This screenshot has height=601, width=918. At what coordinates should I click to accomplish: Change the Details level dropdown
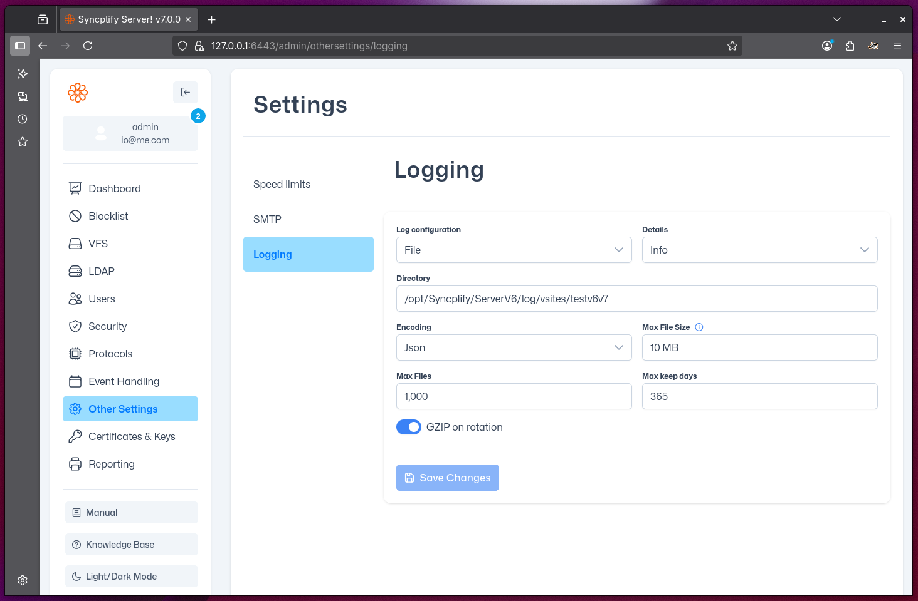pyautogui.click(x=759, y=249)
